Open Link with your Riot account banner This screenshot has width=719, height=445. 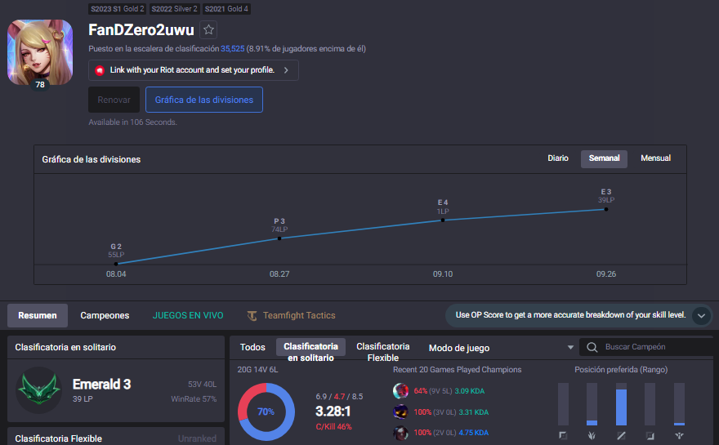coord(194,70)
